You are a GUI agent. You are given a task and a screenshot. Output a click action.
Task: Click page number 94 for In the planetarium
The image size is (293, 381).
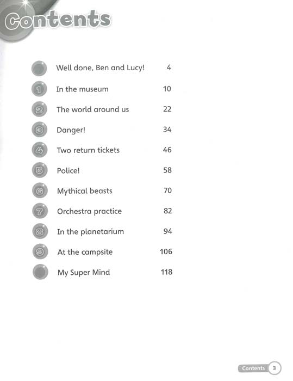click(x=168, y=231)
